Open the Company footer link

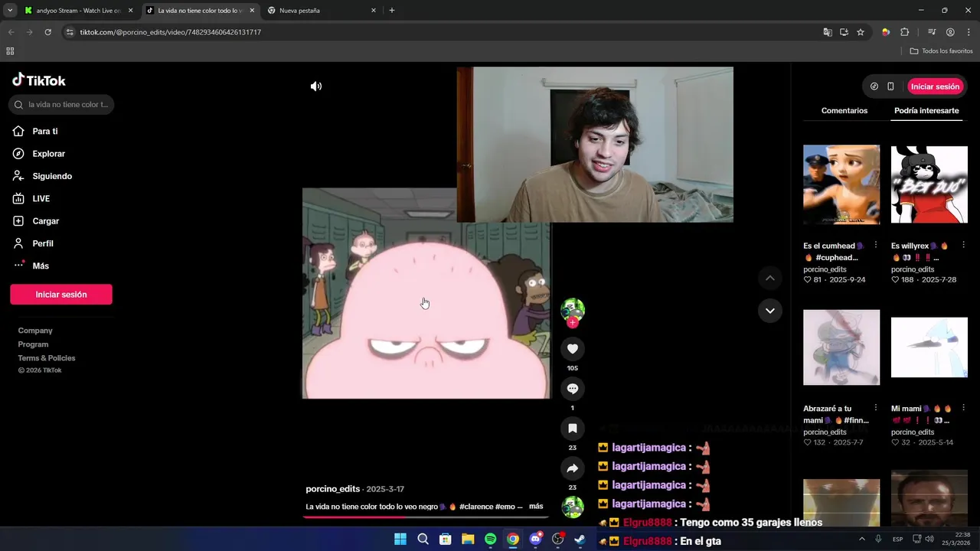[35, 331]
